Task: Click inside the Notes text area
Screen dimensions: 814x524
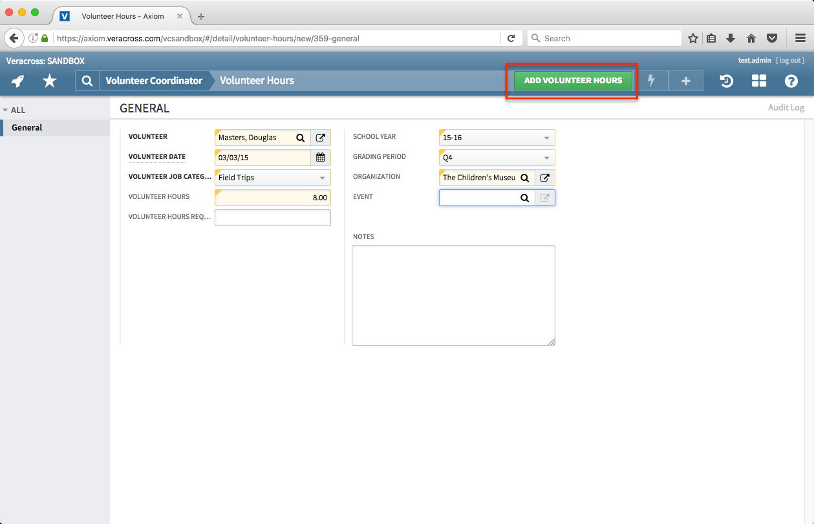Action: [453, 294]
